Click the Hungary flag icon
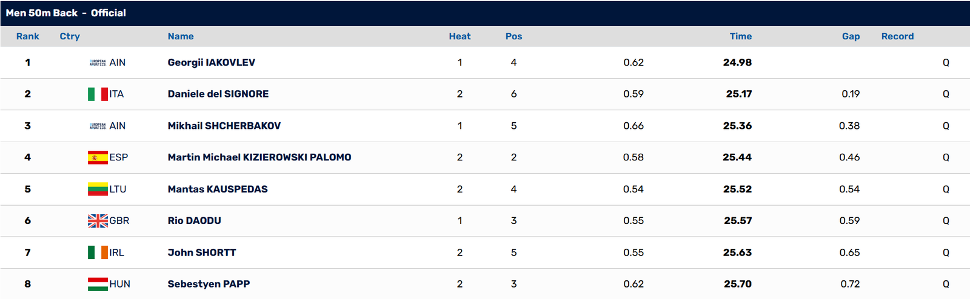Viewport: 970px width, 299px height. click(x=98, y=284)
